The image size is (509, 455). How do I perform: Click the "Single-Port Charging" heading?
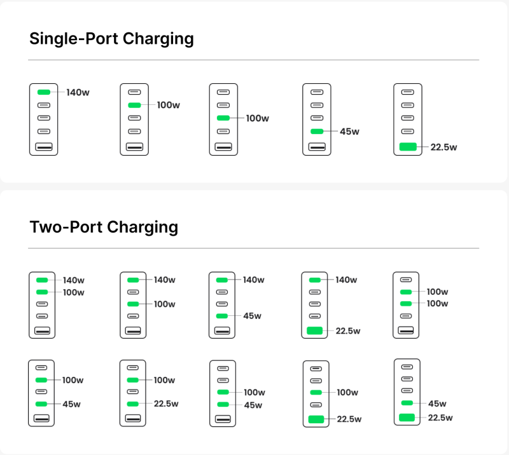[111, 38]
